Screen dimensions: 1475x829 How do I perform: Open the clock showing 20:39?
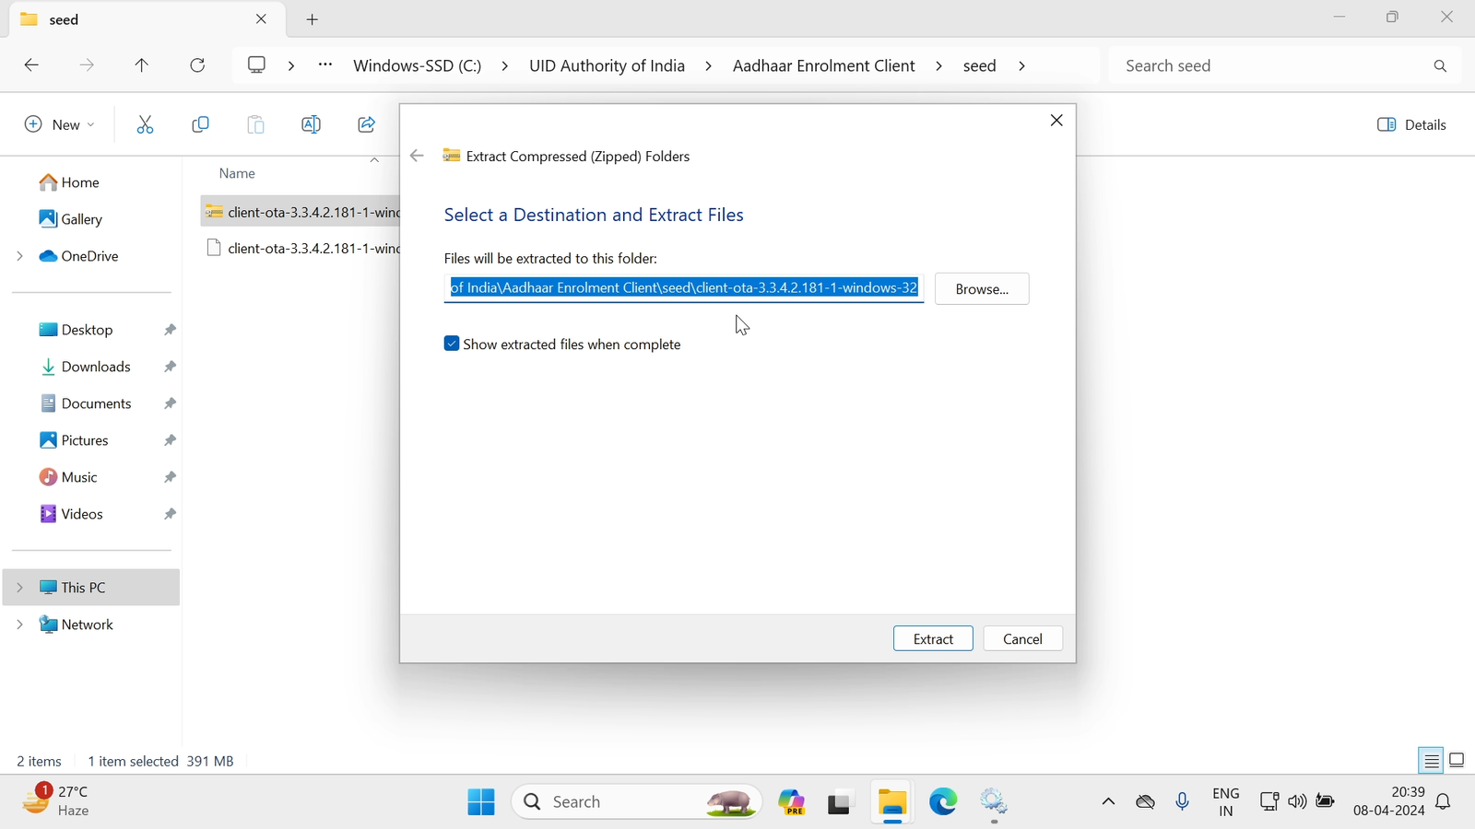(1388, 801)
